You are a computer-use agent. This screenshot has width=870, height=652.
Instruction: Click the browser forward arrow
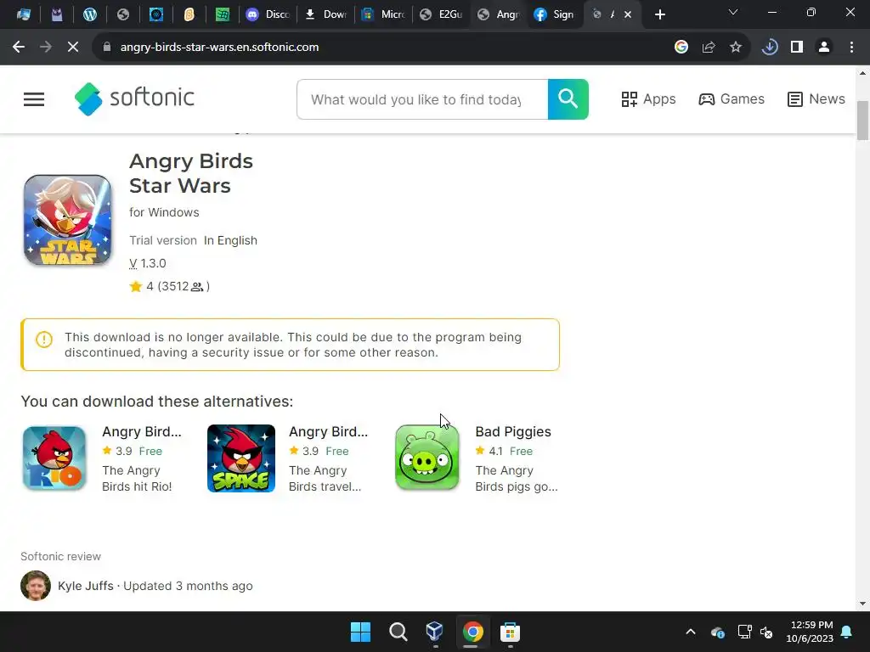(x=46, y=48)
